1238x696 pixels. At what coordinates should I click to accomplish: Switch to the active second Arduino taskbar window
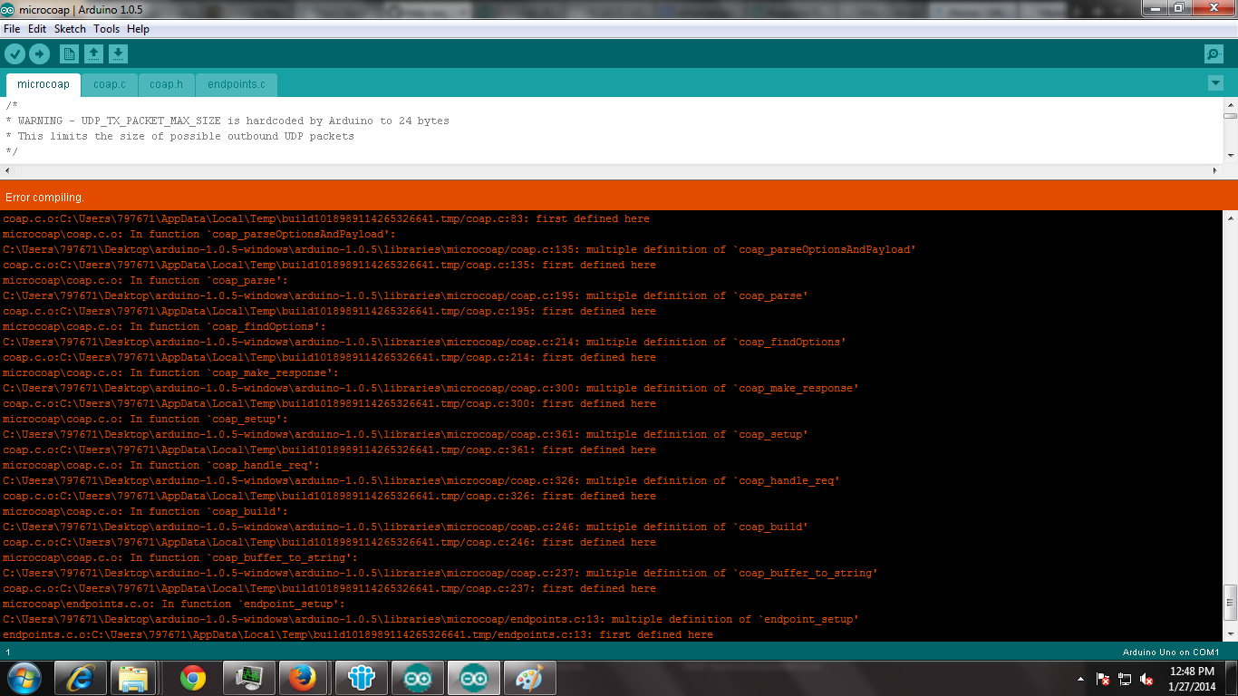click(473, 678)
